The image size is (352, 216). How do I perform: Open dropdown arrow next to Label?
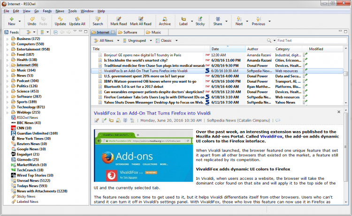[192, 21]
